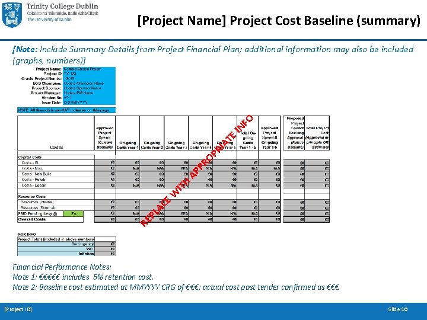Click the 'COSTS' column header

56,147
